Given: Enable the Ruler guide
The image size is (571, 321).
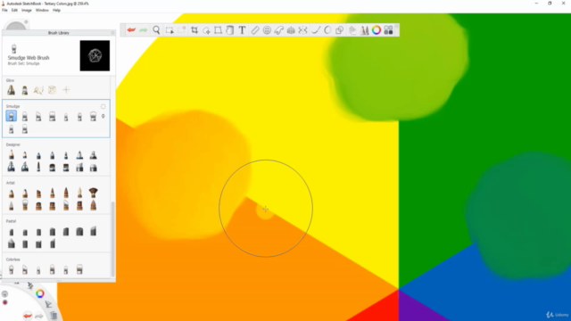Looking at the screenshot, I should pos(255,30).
